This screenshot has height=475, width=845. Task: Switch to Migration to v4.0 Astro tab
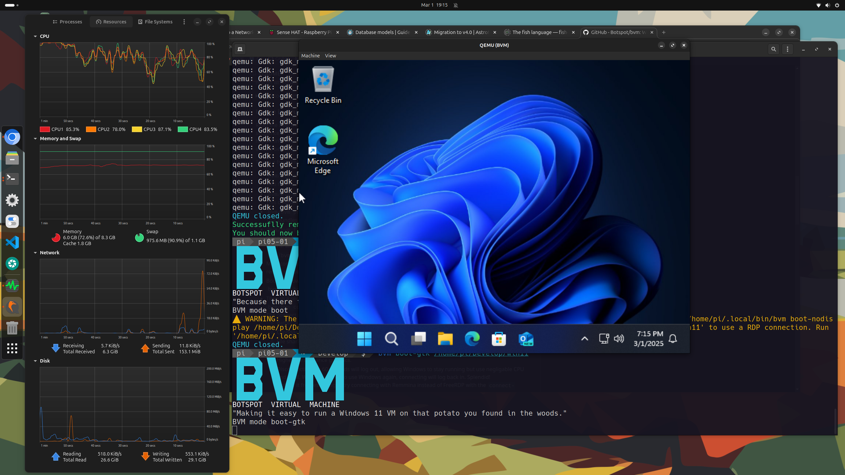click(x=461, y=32)
